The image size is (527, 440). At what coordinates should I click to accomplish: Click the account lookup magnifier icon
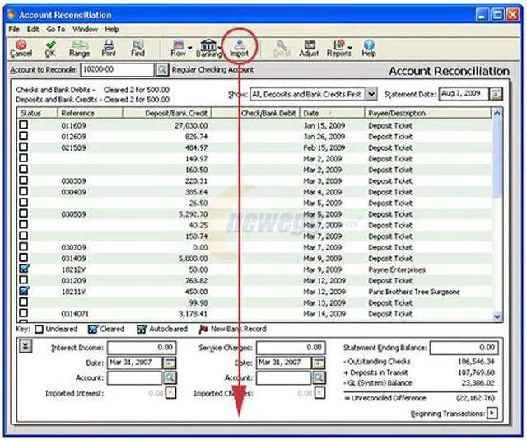[x=162, y=70]
